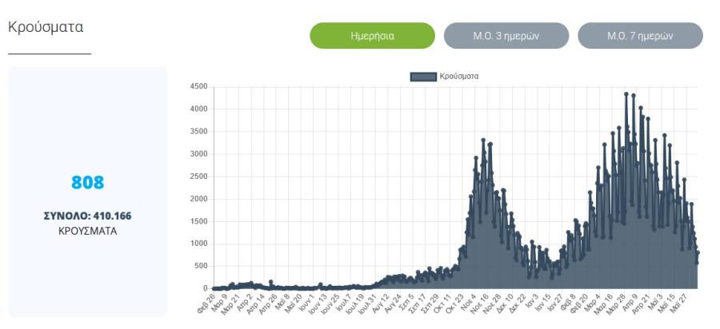
Task: Click the 3500 y-axis label
Action: 198,132
